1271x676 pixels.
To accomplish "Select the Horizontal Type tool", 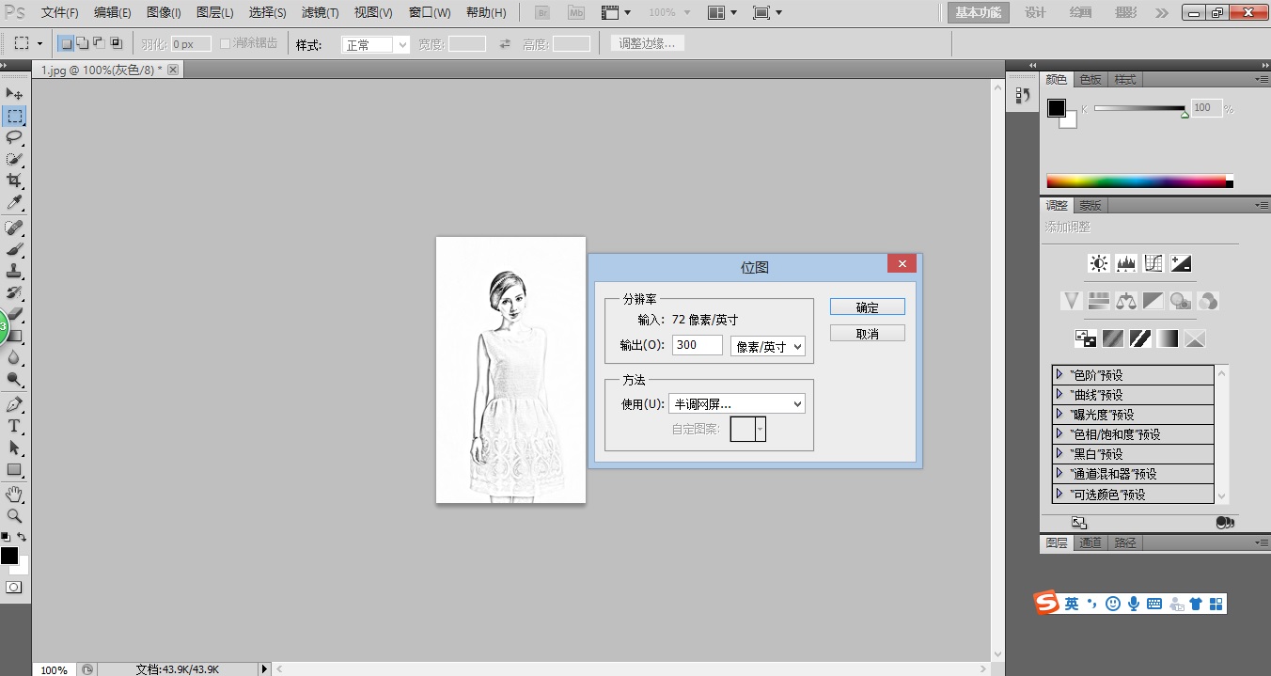I will coord(14,427).
